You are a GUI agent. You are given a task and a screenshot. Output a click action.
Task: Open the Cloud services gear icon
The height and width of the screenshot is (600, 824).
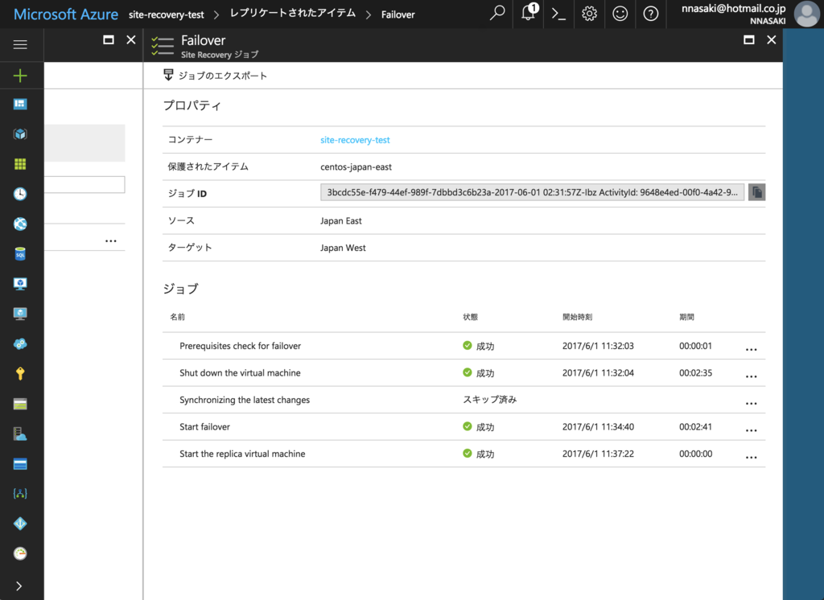[20, 343]
